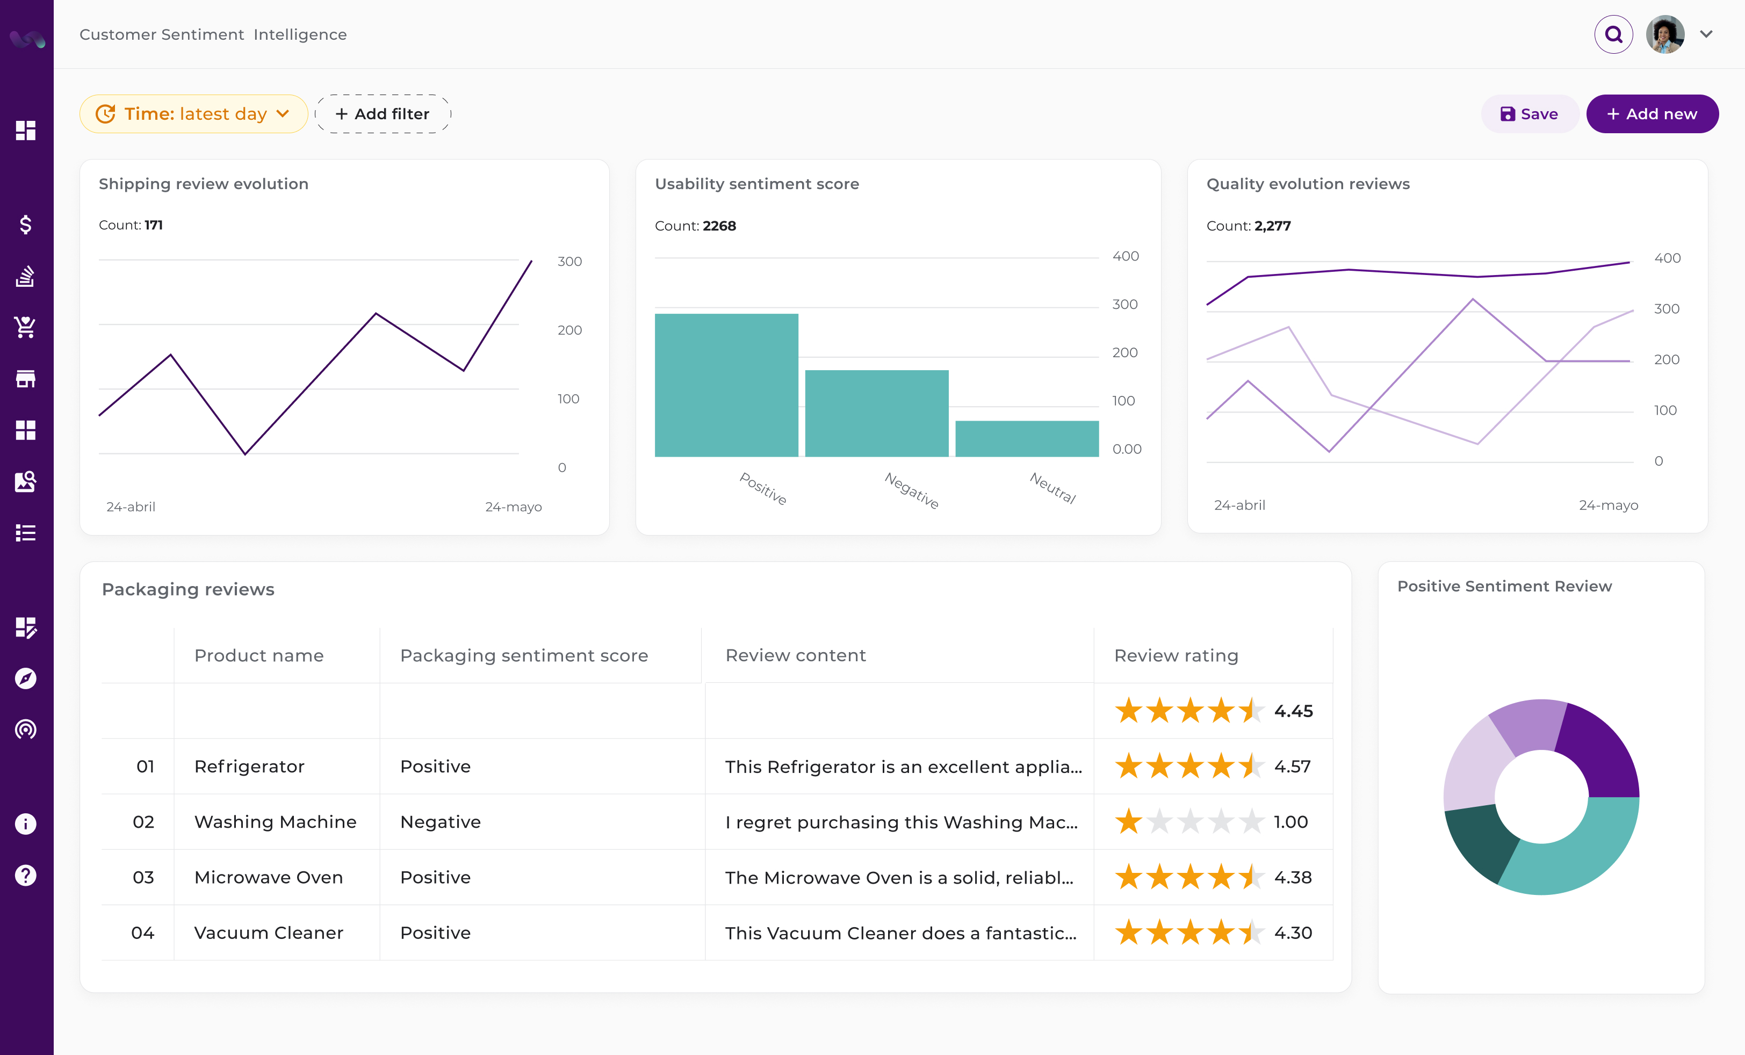This screenshot has width=1745, height=1055.
Task: Click the search magnifier icon in the header
Action: point(1613,33)
